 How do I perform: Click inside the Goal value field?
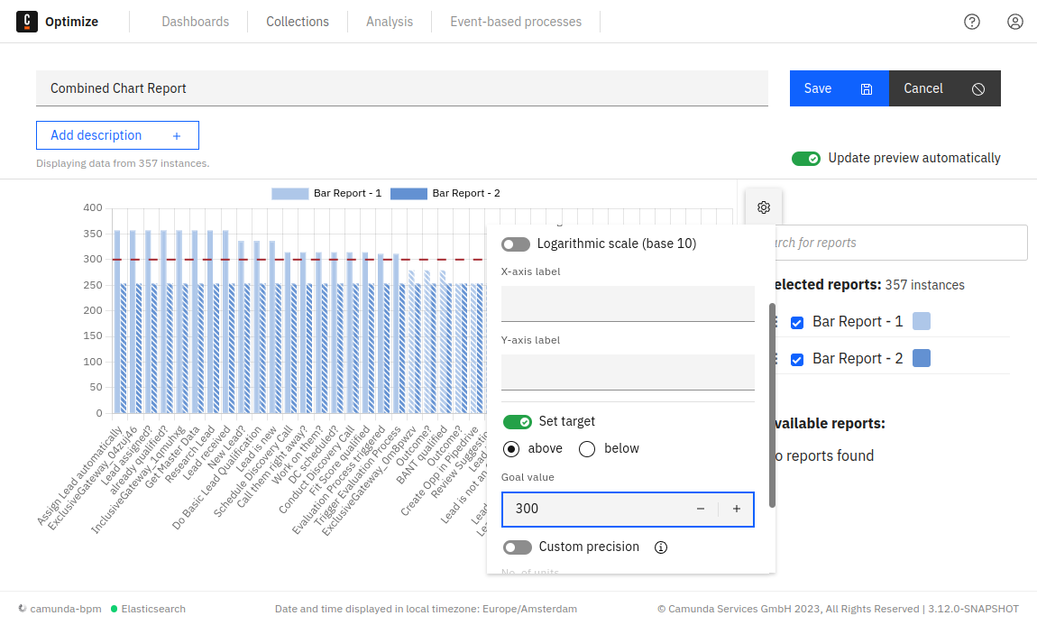tap(595, 509)
